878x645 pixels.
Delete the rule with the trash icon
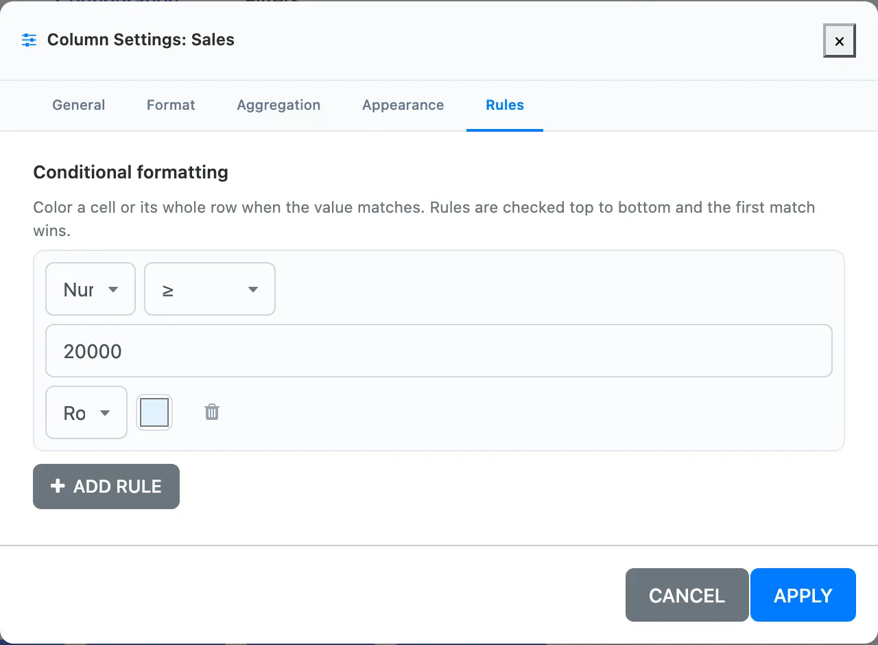click(x=212, y=412)
